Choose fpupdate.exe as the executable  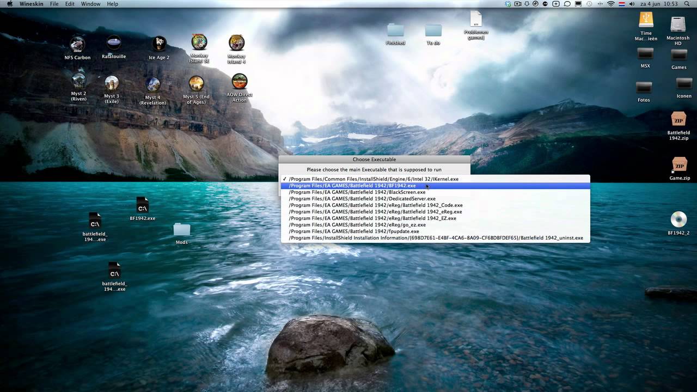pos(435,231)
